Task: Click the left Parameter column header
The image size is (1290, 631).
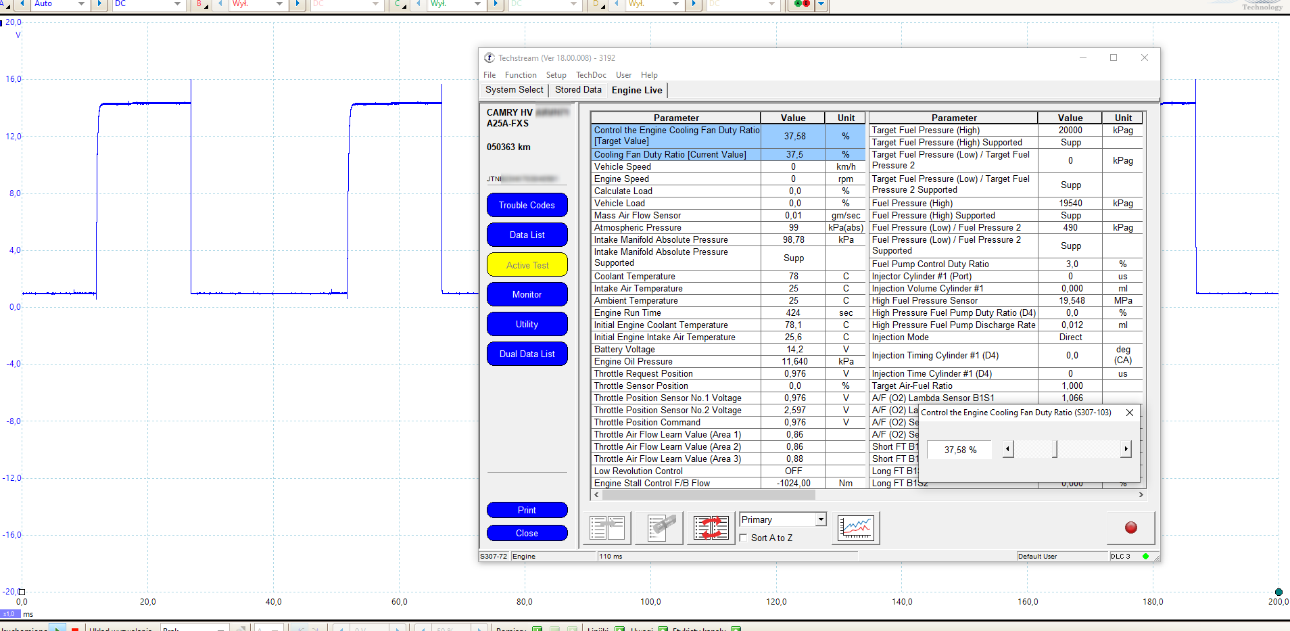Action: coord(676,118)
